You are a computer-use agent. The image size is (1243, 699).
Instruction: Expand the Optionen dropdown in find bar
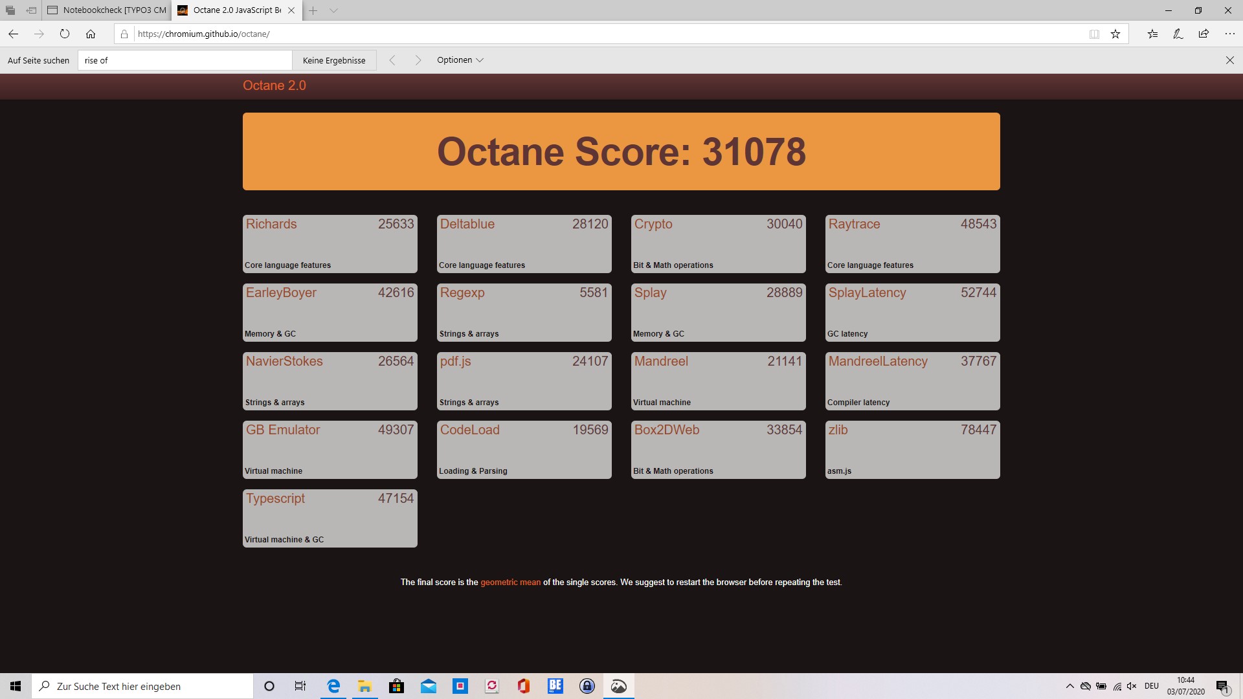tap(460, 60)
